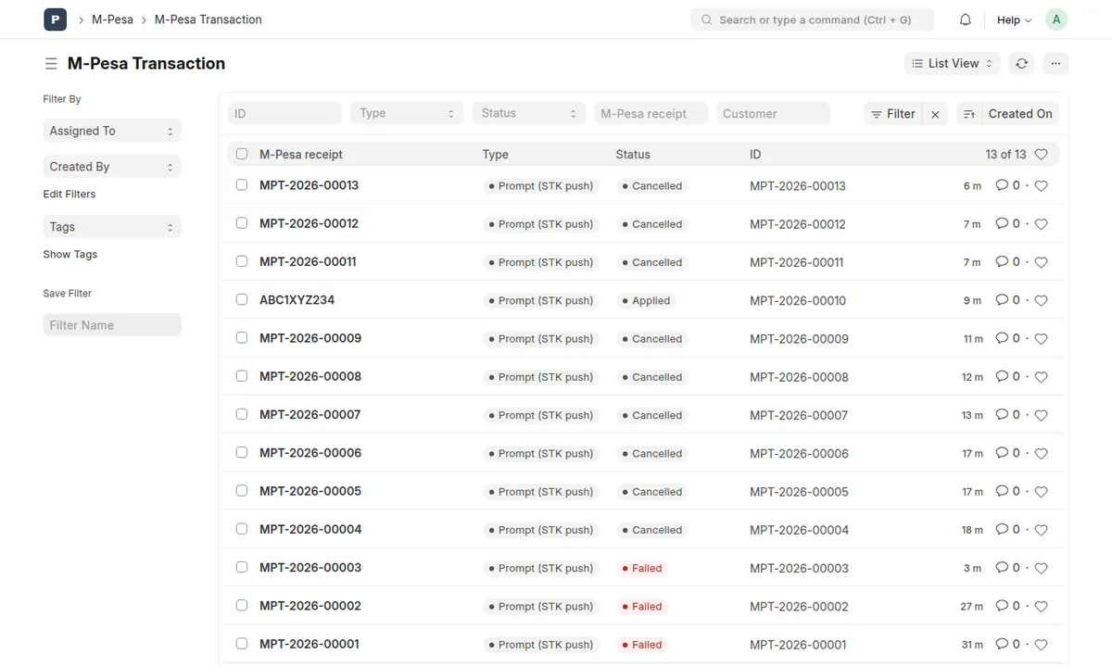Screen dimensions: 1112x667
Task: Go to M-Pesa Transaction breadcrumb
Action: point(208,19)
